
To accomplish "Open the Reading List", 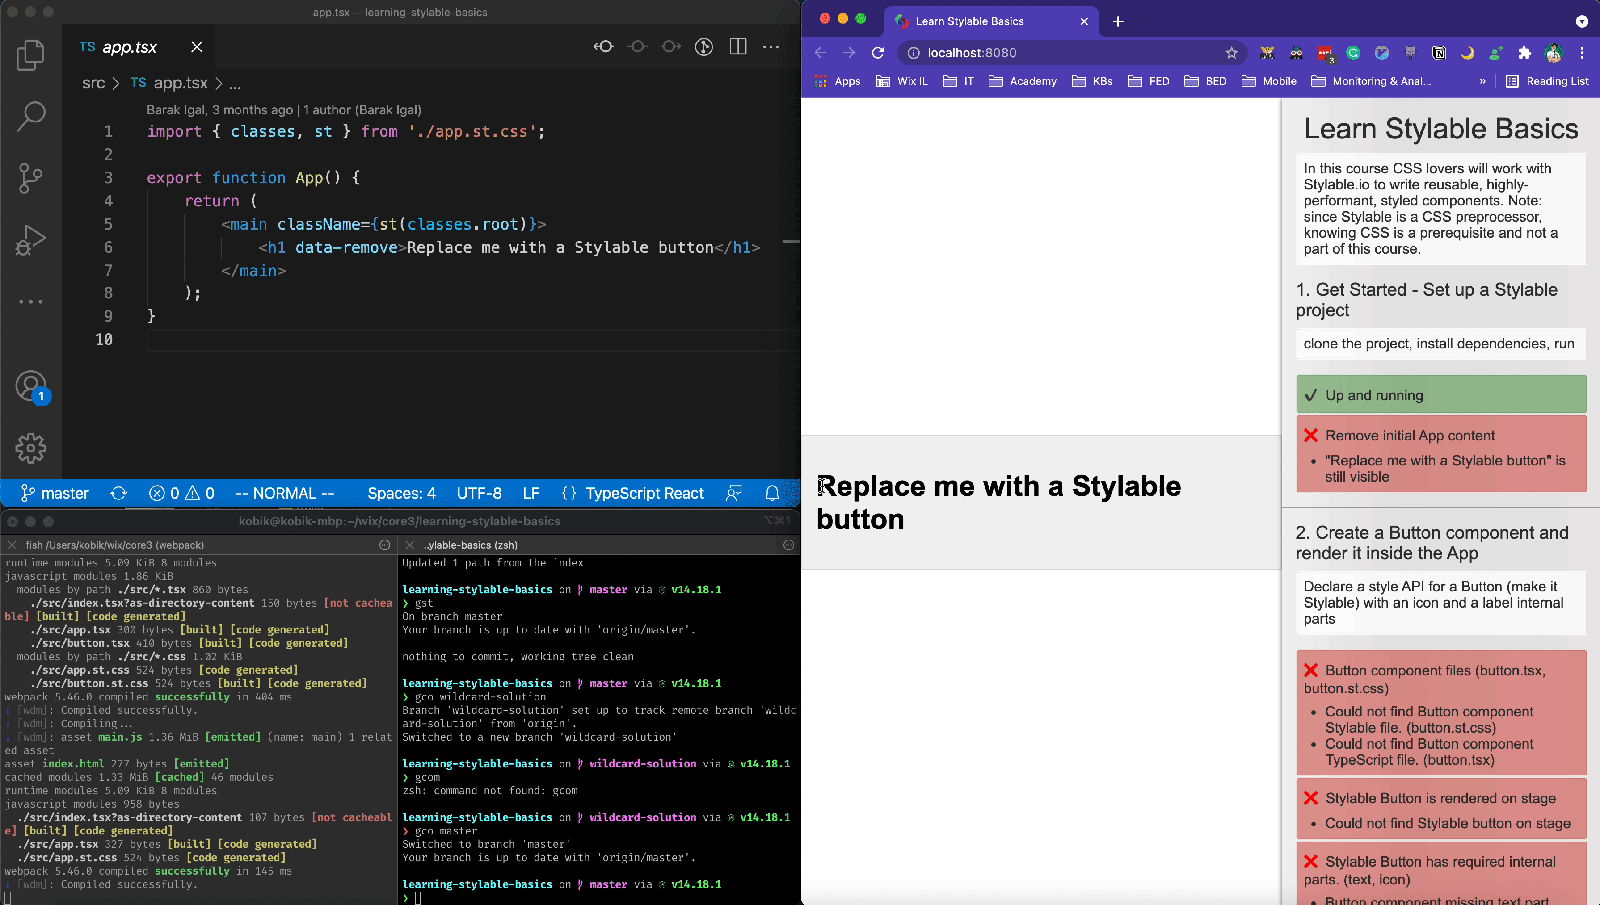I will (x=1547, y=81).
